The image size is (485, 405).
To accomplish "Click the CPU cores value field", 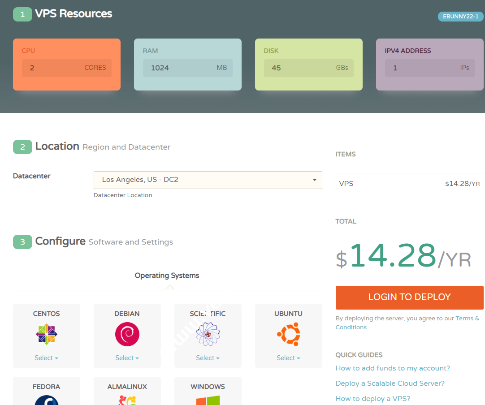I will point(66,68).
